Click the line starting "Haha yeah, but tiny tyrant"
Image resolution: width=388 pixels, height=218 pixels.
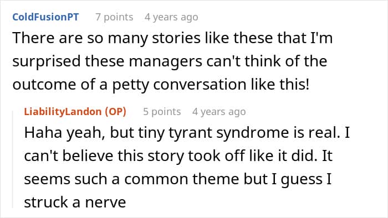click(x=187, y=133)
